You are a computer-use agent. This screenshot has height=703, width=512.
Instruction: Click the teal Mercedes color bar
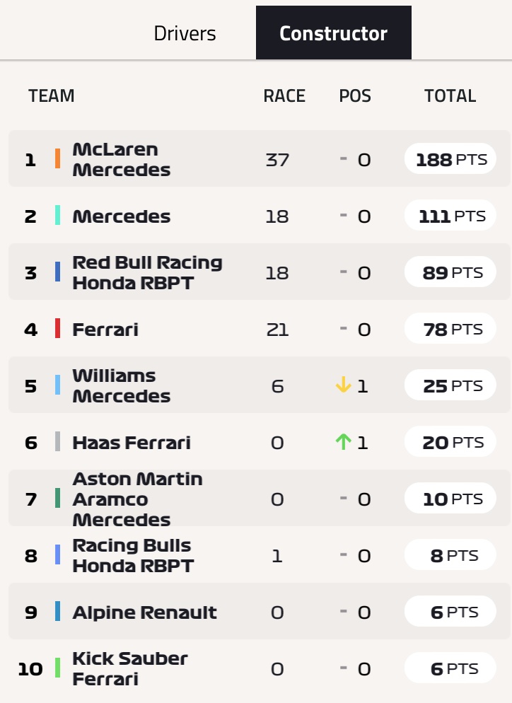click(57, 215)
